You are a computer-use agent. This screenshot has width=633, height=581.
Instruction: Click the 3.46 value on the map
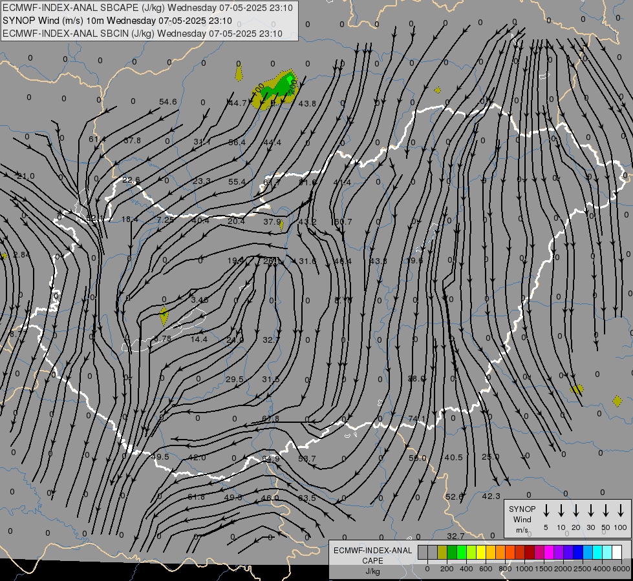[x=199, y=300]
